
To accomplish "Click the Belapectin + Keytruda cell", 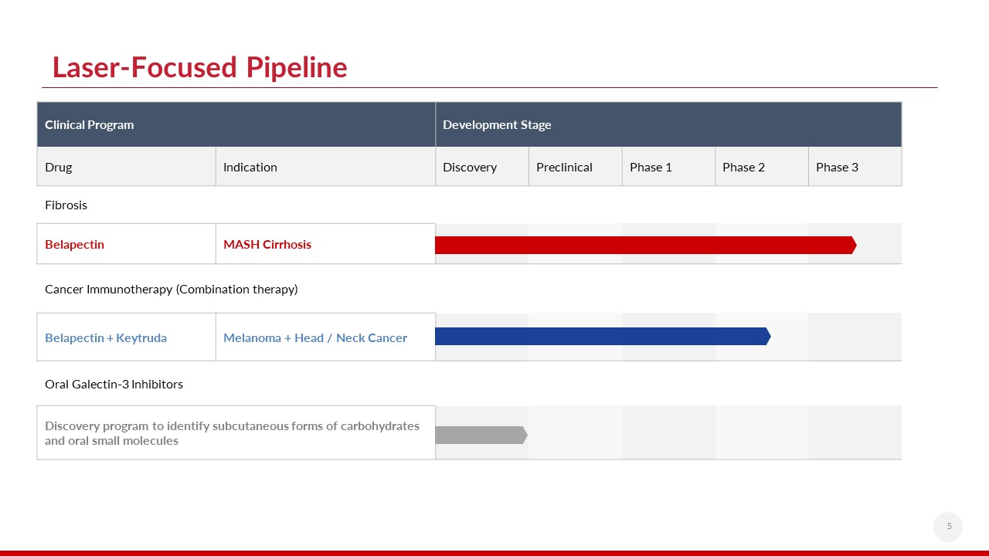I will pos(126,337).
